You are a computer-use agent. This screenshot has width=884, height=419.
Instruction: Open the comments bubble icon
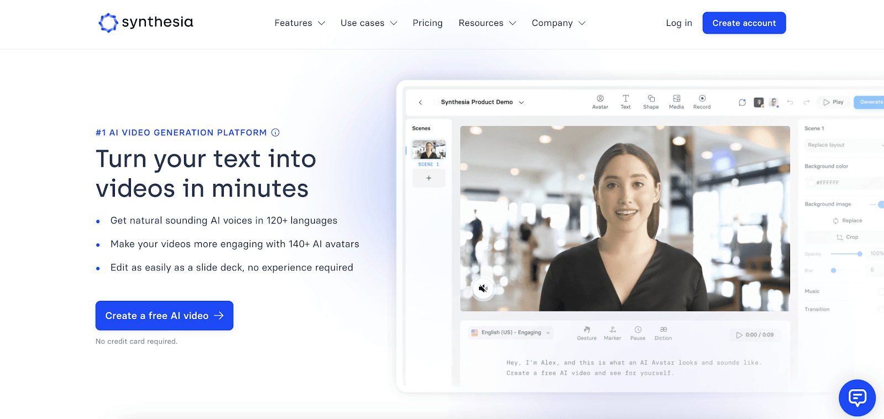[x=742, y=102]
